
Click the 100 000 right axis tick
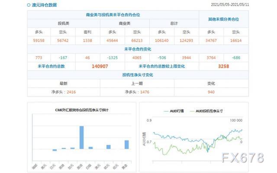(x=236, y=120)
